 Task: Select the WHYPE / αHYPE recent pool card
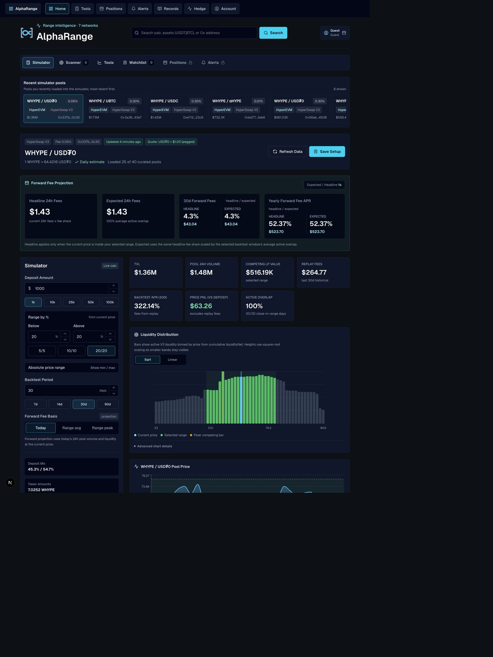(238, 109)
